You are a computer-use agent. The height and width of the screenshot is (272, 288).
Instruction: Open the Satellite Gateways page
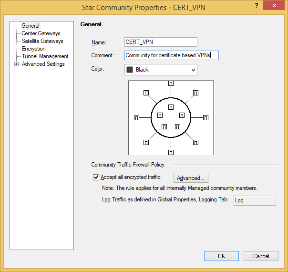pos(42,41)
